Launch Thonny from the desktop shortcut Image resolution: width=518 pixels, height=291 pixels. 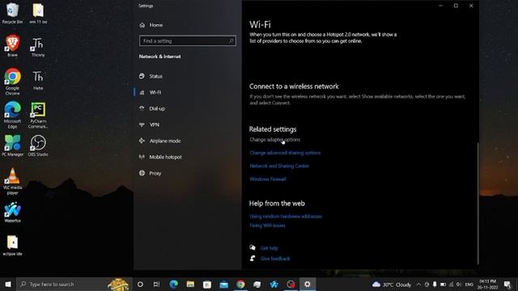click(x=38, y=47)
